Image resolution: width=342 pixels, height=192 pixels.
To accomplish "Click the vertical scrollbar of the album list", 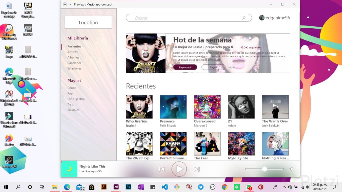I will click(299, 72).
